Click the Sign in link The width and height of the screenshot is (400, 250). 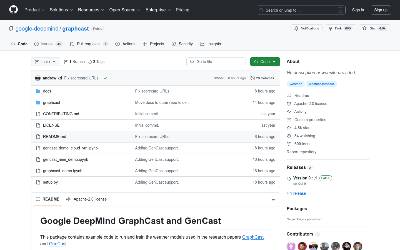[x=358, y=10]
